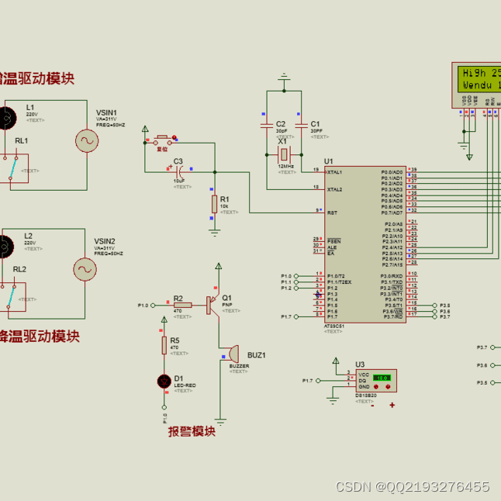This screenshot has height=501, width=501.
Task: Select the L1 220V lamp symbol
Action: [6, 118]
